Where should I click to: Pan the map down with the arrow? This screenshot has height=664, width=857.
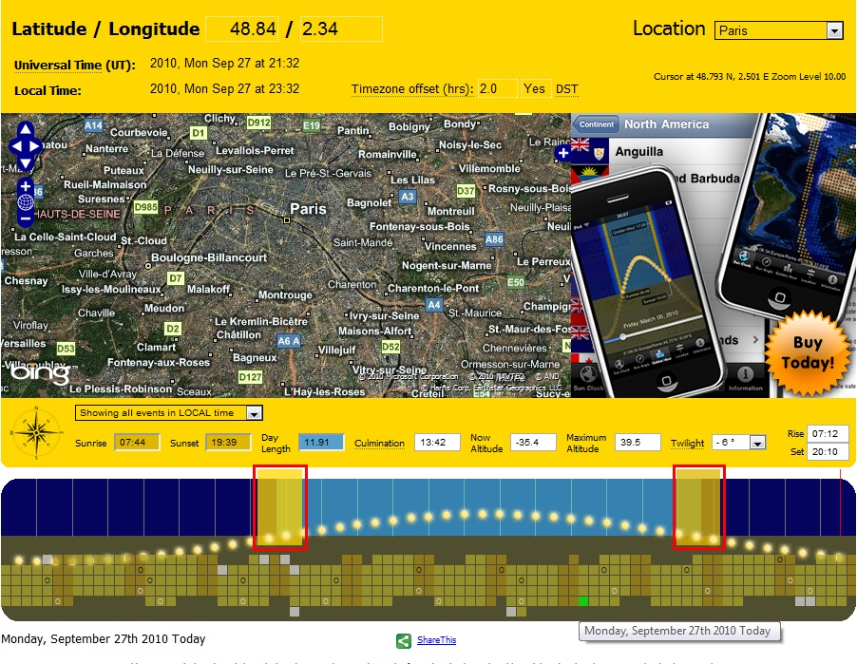click(26, 163)
